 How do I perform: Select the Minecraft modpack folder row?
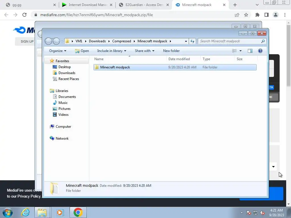click(175, 67)
